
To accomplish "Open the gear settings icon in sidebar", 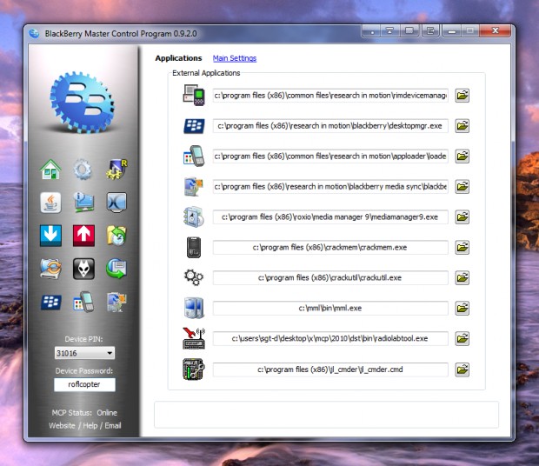I will 83,170.
